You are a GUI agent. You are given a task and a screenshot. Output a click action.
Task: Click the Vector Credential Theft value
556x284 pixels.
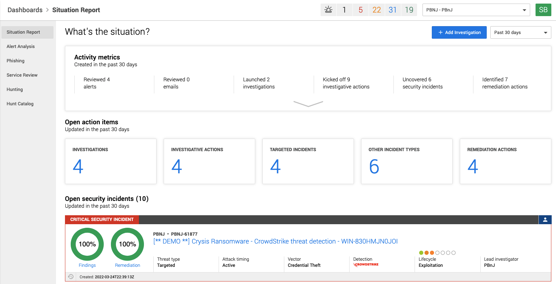click(304, 265)
